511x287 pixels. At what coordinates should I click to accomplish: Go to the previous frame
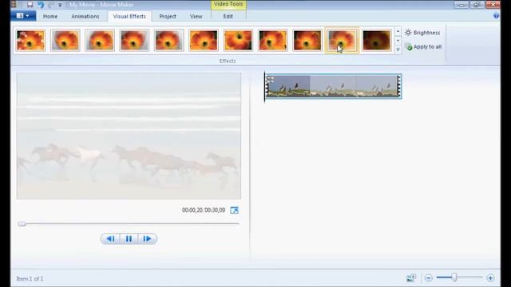(x=110, y=239)
